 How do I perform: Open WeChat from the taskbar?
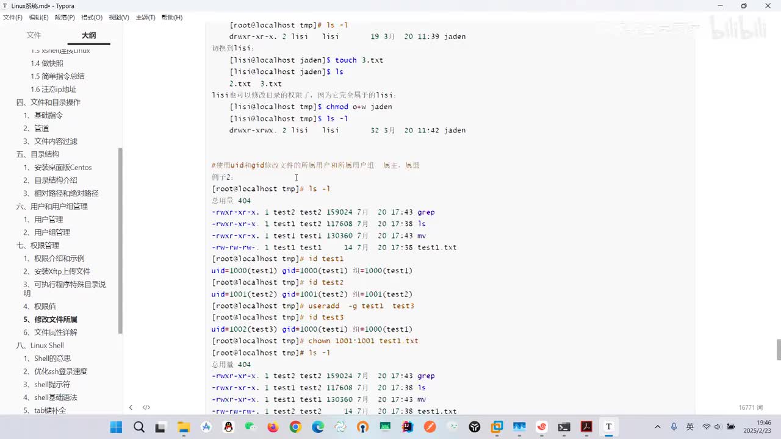point(251,427)
